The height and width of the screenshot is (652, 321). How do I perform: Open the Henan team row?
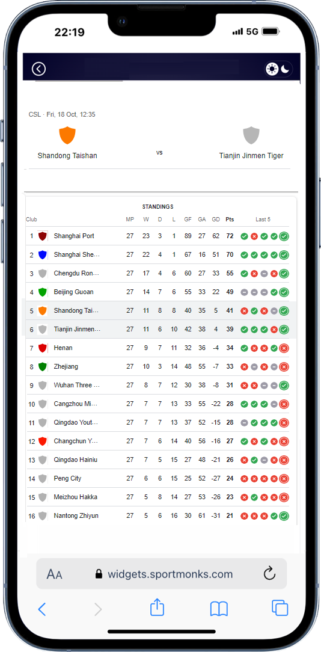click(157, 348)
